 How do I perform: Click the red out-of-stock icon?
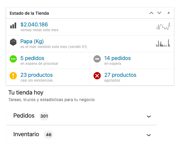pyautogui.click(x=97, y=76)
